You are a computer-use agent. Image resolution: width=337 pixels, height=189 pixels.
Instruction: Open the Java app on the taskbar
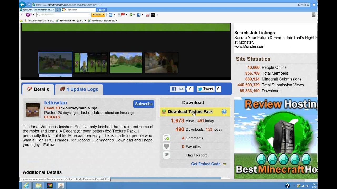[61, 186]
